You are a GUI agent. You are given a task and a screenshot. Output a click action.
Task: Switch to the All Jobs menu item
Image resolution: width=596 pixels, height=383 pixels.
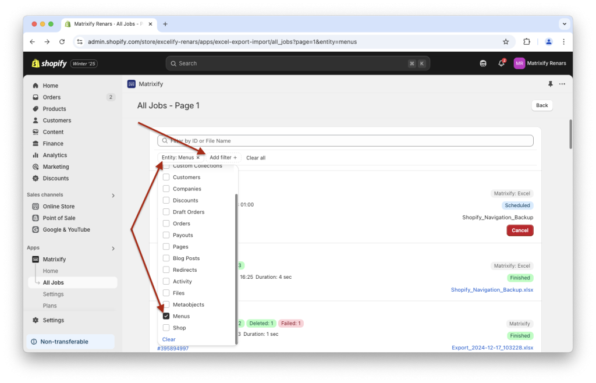tap(54, 282)
